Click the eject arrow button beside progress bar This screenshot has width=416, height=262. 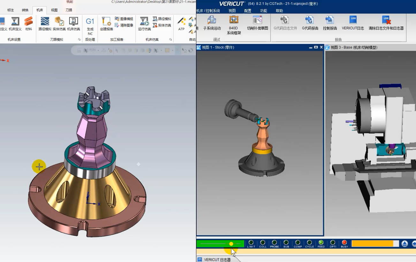pyautogui.click(x=405, y=244)
